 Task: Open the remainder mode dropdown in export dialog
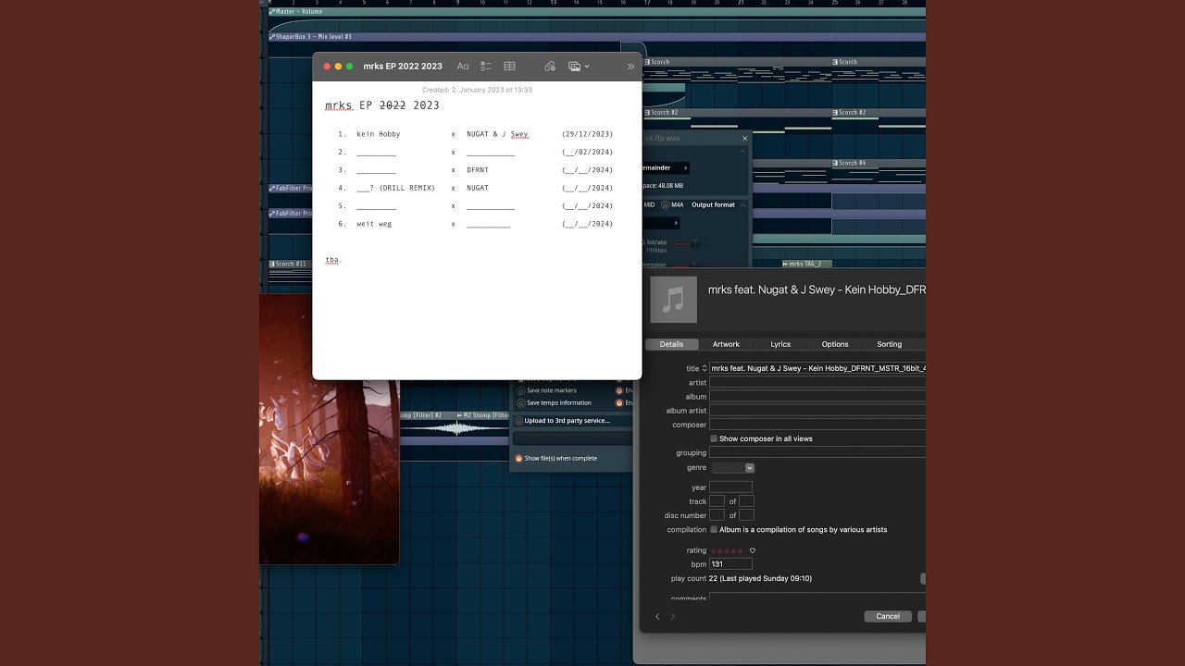(665, 168)
